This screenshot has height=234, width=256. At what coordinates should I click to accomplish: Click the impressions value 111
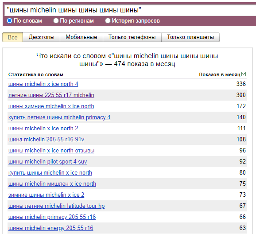coord(241,129)
